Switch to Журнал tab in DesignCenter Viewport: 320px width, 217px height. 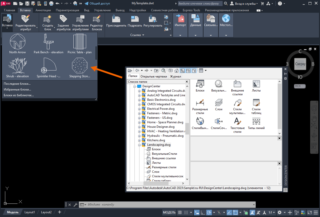[176, 76]
